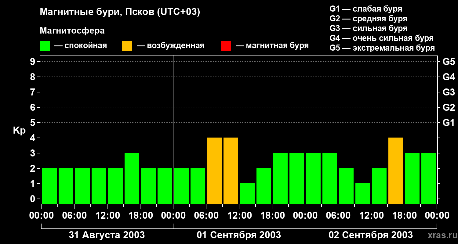Click the "G2 — средняя буря" legend line
This screenshot has width=458, height=244.
368,19
